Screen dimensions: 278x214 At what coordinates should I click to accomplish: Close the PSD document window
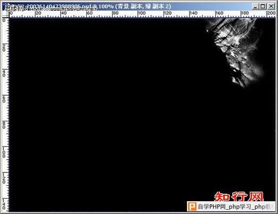[271, 6]
